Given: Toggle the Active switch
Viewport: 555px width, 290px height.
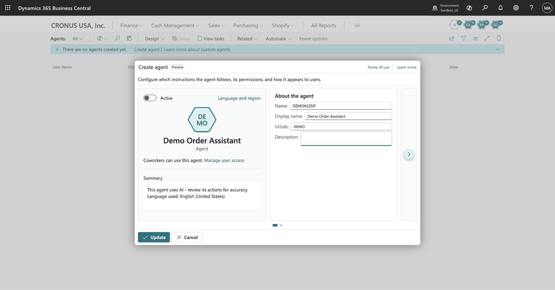Looking at the screenshot, I should pos(150,98).
